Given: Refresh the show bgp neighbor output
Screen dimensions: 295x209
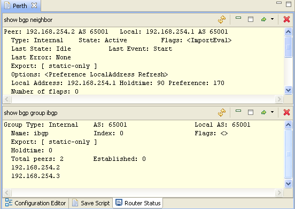Looking at the screenshot, I should [222, 19].
